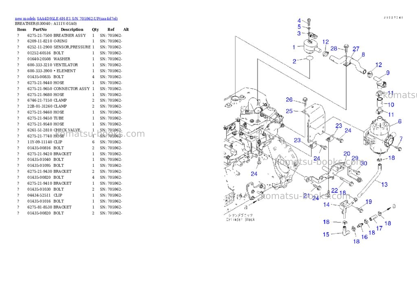Open the SAA4D95LE-6H-E1 S/N 705962-UP link

coord(77,19)
